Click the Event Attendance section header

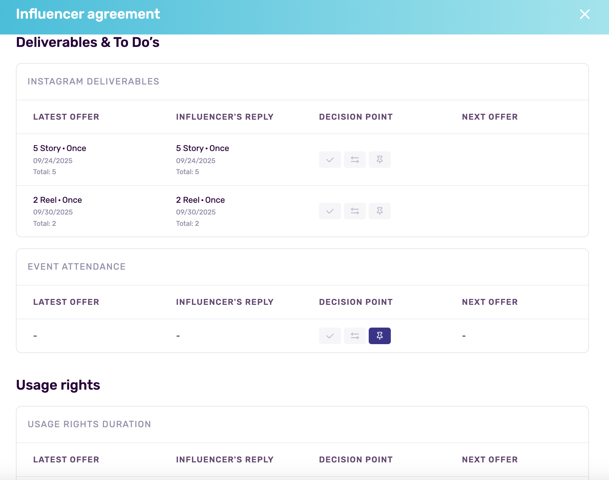coord(77,267)
